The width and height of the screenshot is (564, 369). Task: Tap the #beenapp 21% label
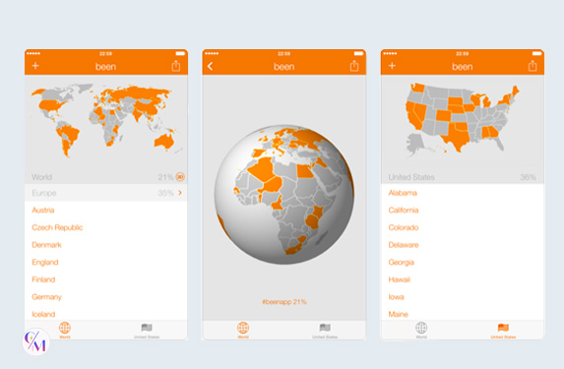pos(284,302)
